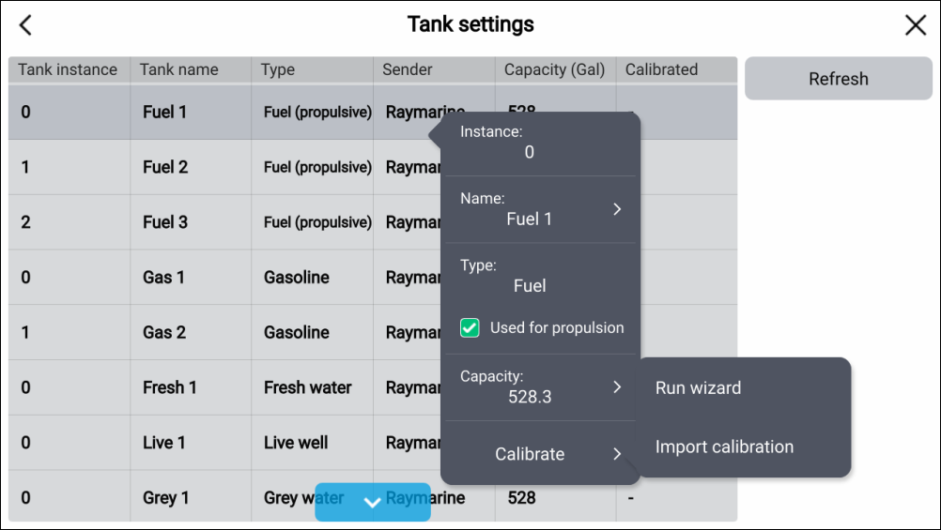Choose the Gas 2 tank row
Image resolution: width=941 pixels, height=530 pixels.
(163, 332)
